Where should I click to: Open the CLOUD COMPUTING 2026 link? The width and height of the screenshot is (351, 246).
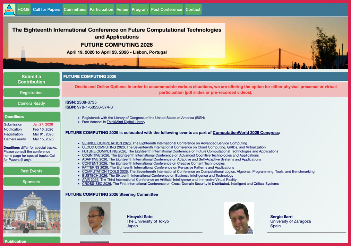point(103,147)
